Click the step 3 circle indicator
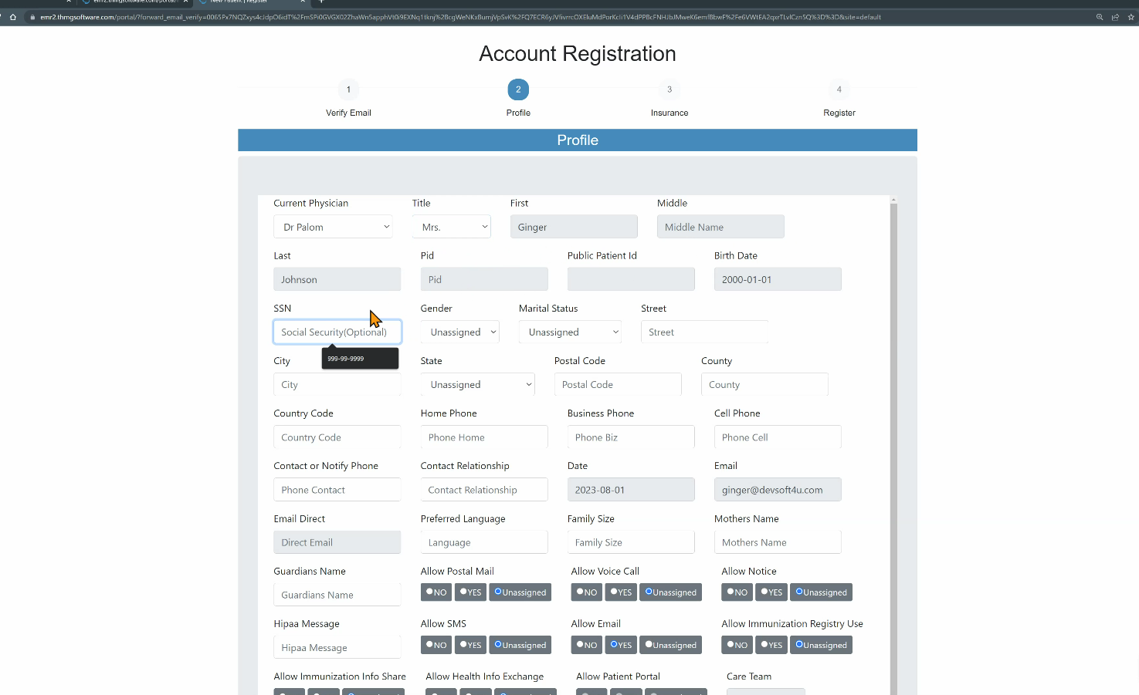 670,89
